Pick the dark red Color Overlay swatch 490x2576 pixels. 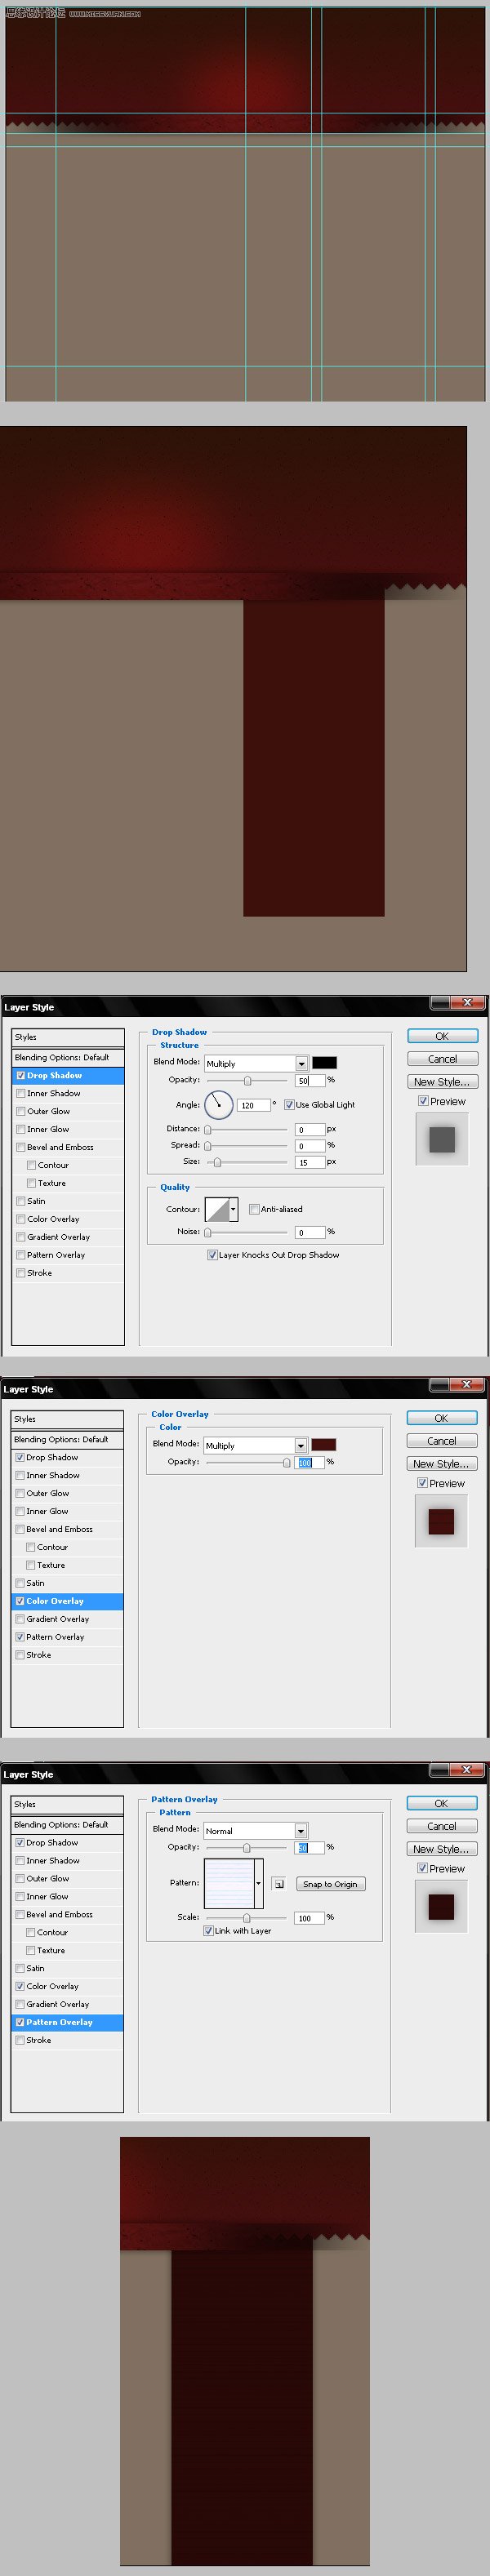323,1445
